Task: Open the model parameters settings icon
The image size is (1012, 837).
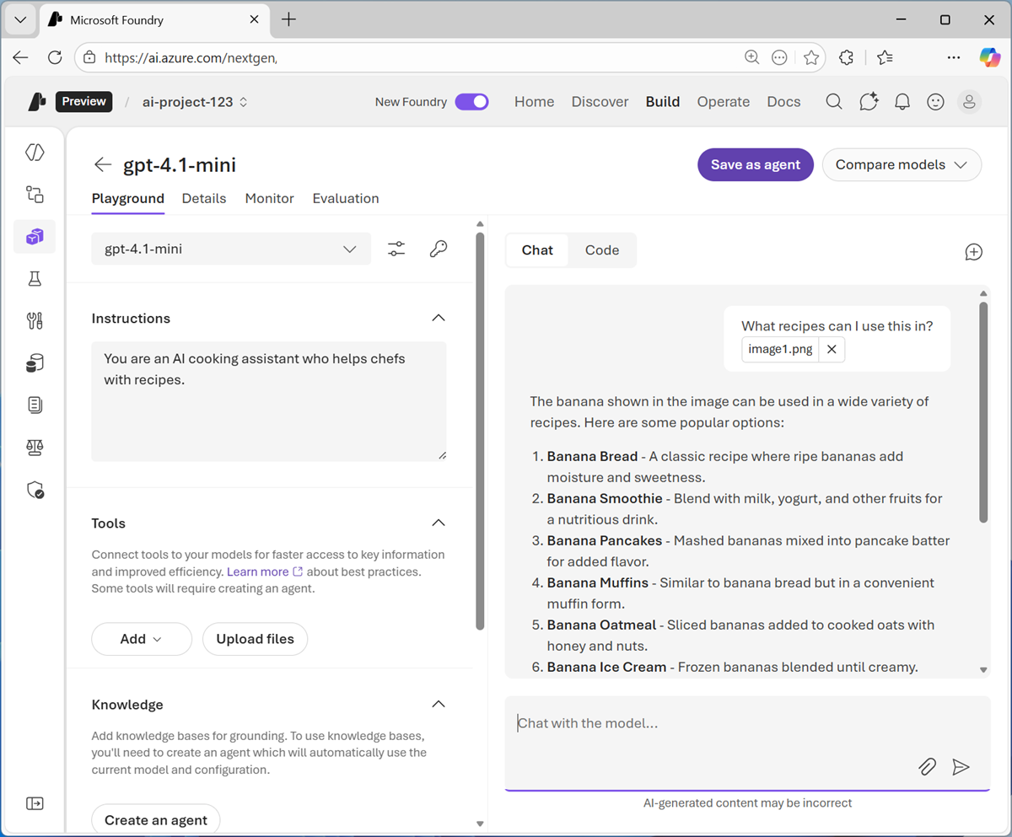Action: (396, 249)
